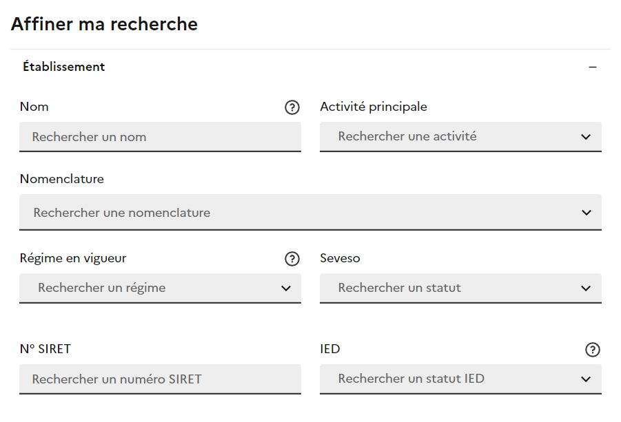Screen dimensions: 621x422
Task: Click the help icon beside Régime en vigueur
Action: point(292,259)
